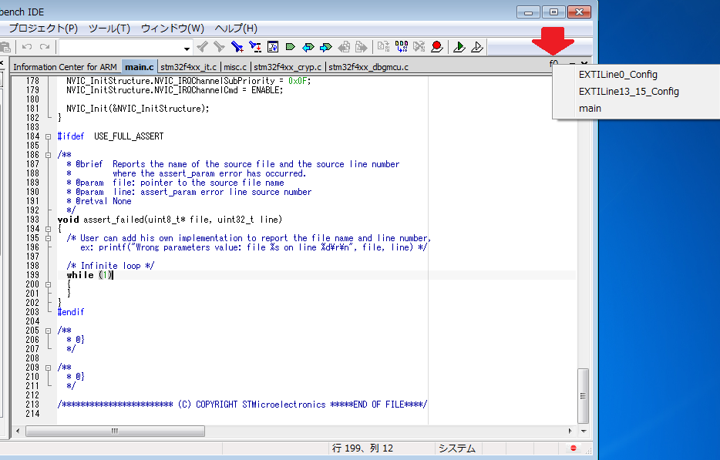Open the ヘルプ(H) menu
Screen dimensions: 720x460
click(x=236, y=29)
